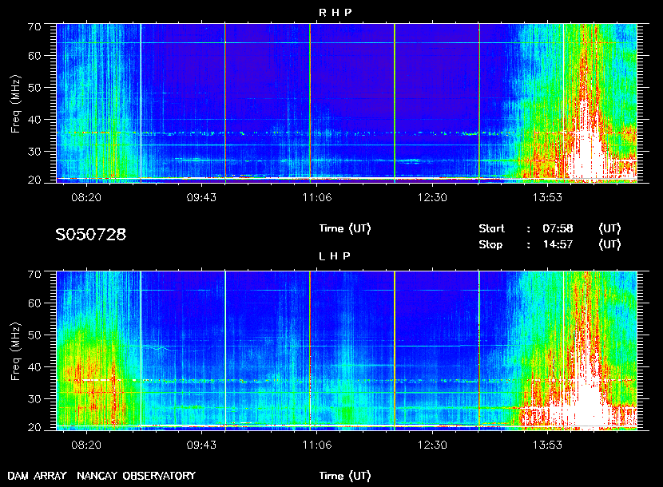
Task: Click the Freq (MHz) axis title of RHP plot
Action: click(x=15, y=104)
